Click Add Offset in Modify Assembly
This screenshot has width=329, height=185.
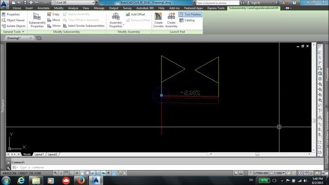click(x=135, y=14)
